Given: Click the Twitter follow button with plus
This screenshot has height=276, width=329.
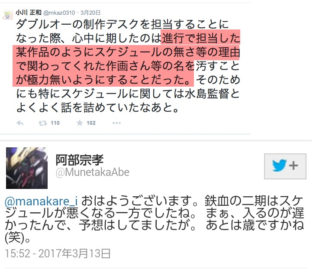Looking at the screenshot, I should coord(285,166).
